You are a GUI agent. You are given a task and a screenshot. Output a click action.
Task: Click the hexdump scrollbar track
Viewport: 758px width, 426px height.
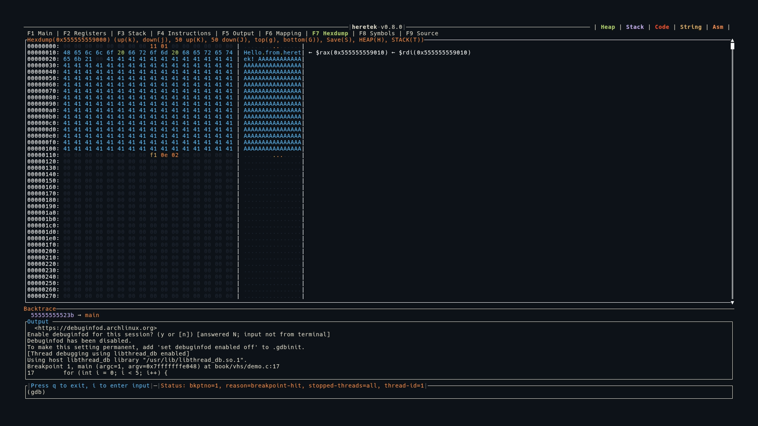pos(732,174)
